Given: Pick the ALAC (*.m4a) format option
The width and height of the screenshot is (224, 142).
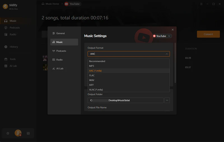Looking at the screenshot, I should tap(96, 90).
